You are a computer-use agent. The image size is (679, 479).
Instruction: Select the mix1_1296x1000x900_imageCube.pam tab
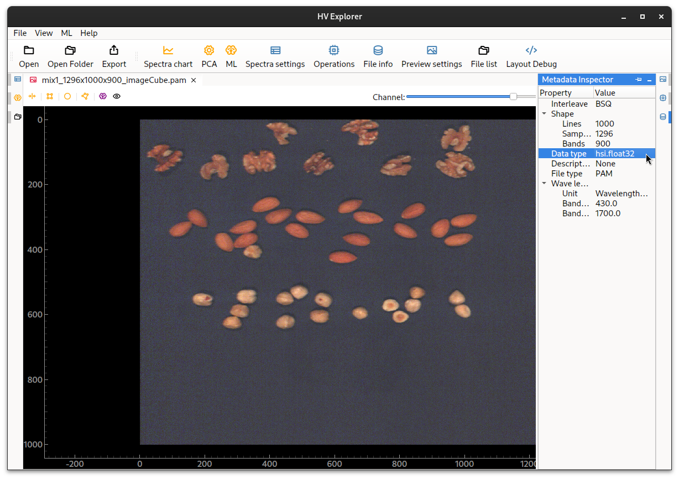coord(113,80)
